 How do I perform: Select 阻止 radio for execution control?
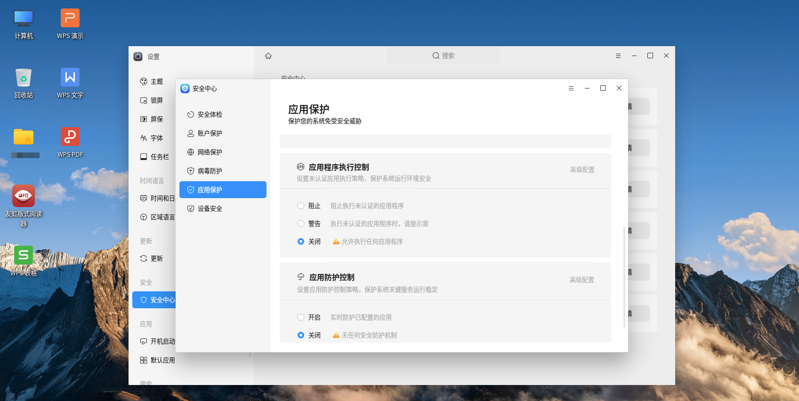(x=301, y=206)
